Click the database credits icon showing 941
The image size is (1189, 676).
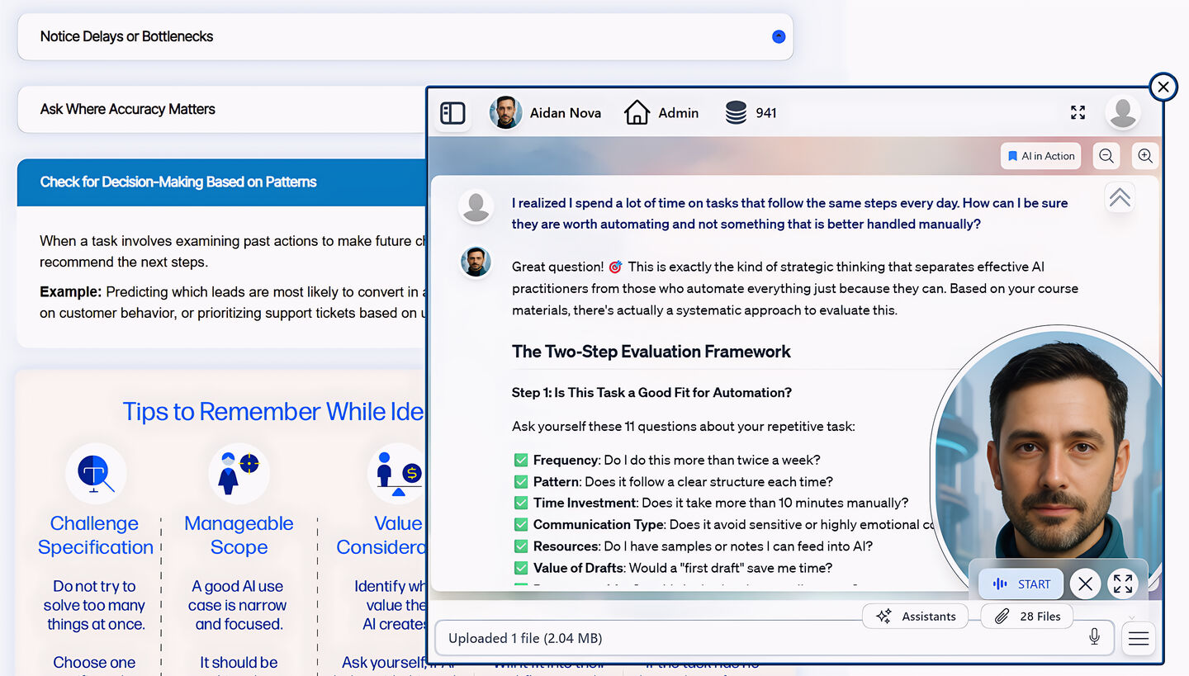click(x=736, y=113)
